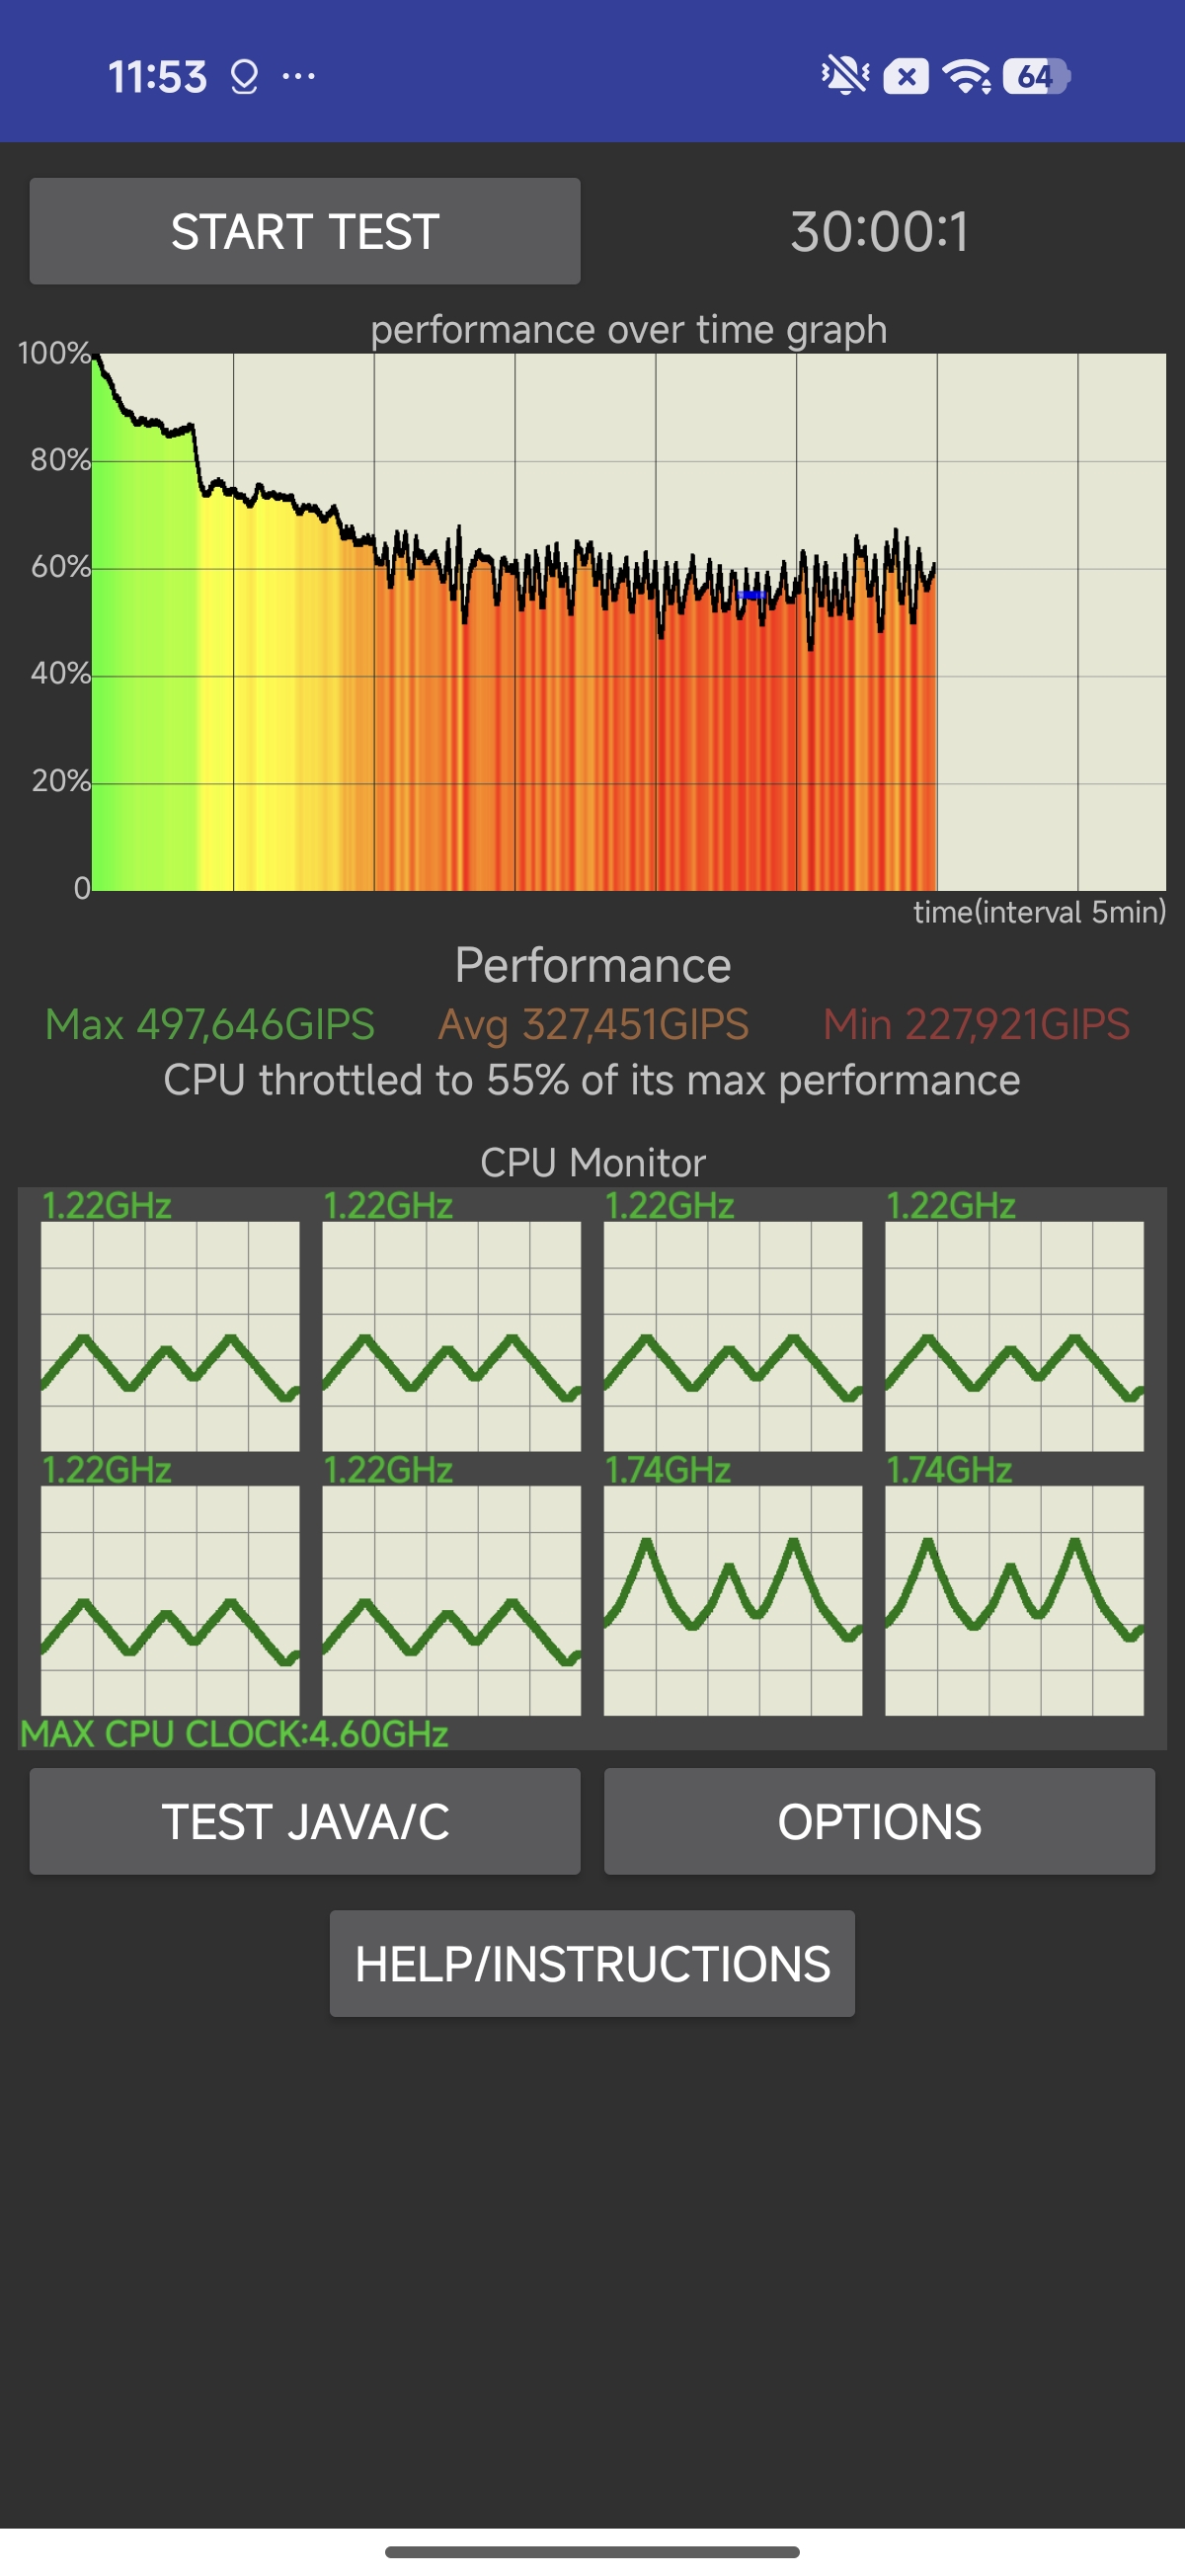Viewport: 1185px width, 2576px height.
Task: Tap the boxed X status icon
Action: point(905,77)
